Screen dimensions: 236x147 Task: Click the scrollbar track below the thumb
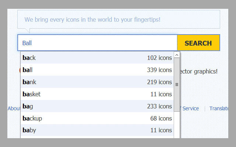(x=177, y=125)
